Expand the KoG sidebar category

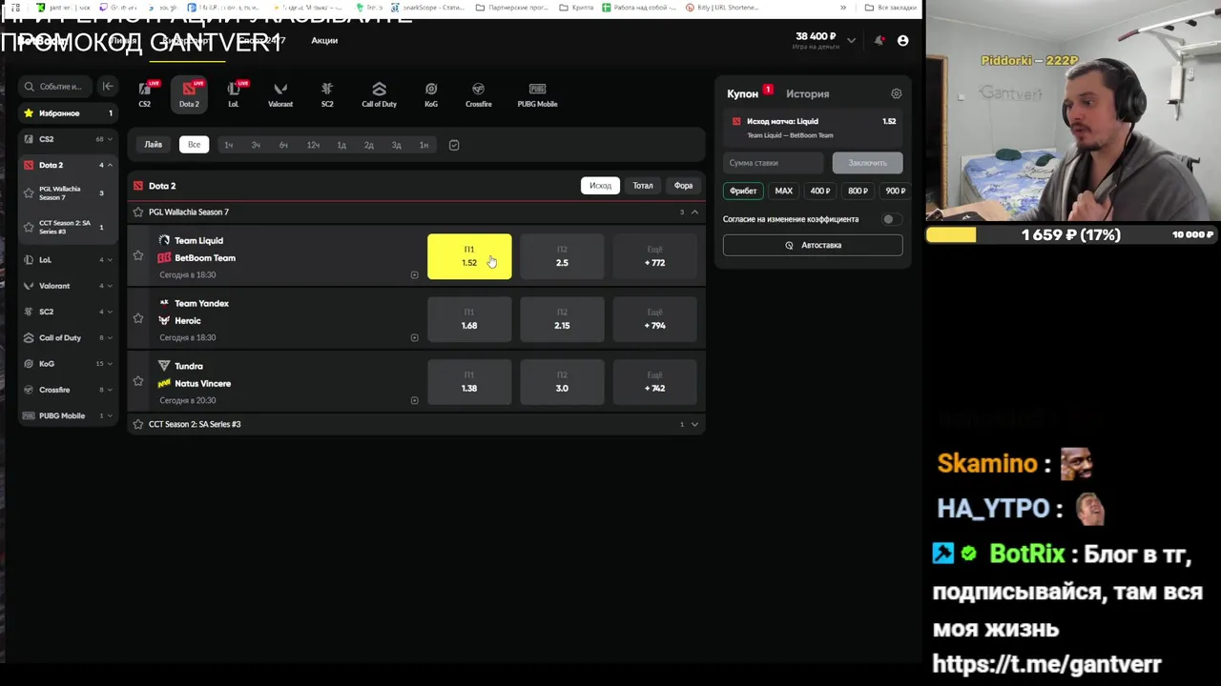coord(110,363)
